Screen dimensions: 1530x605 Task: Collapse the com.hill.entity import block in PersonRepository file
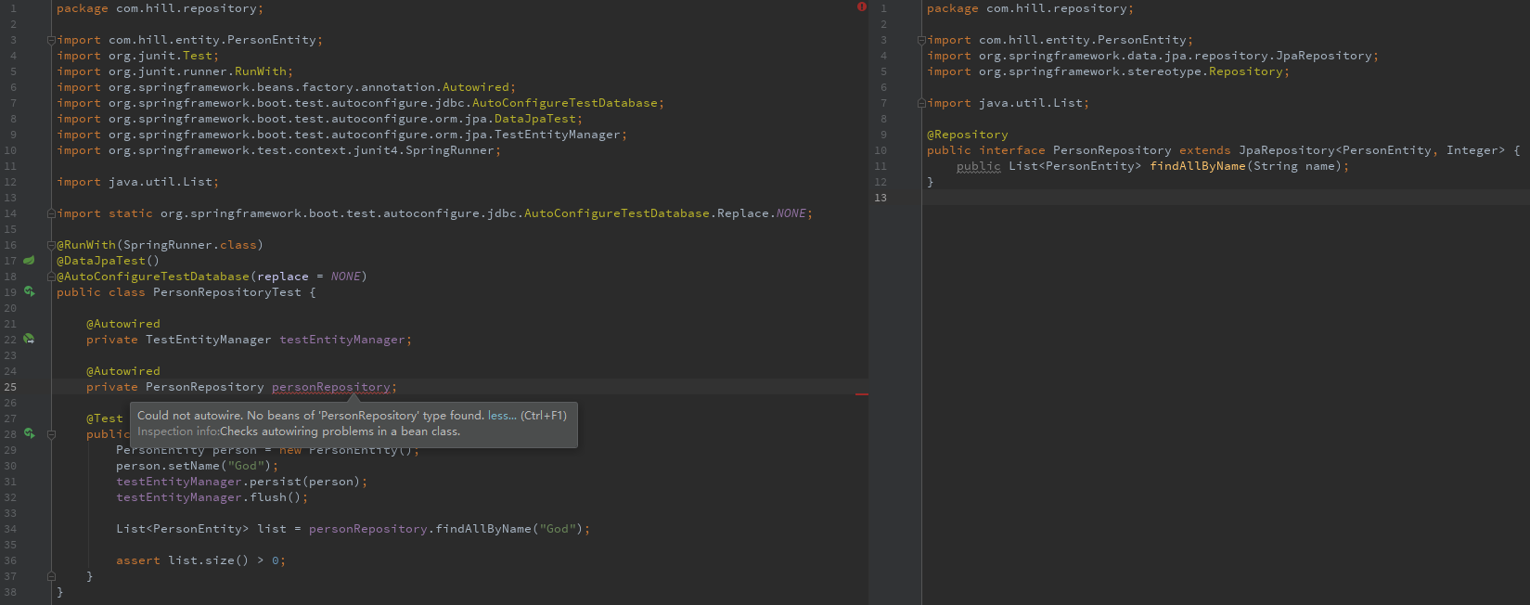[921, 40]
